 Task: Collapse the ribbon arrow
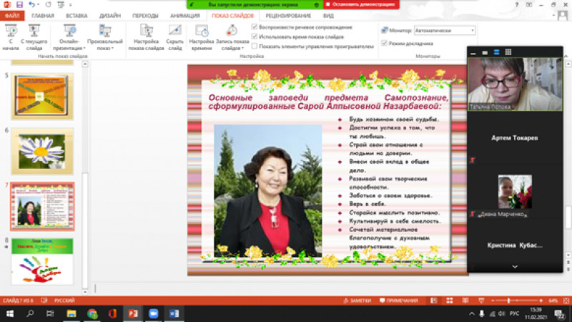tap(566, 57)
